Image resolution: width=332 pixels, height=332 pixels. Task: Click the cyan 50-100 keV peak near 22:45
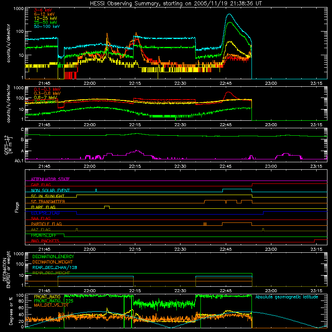[229, 15]
